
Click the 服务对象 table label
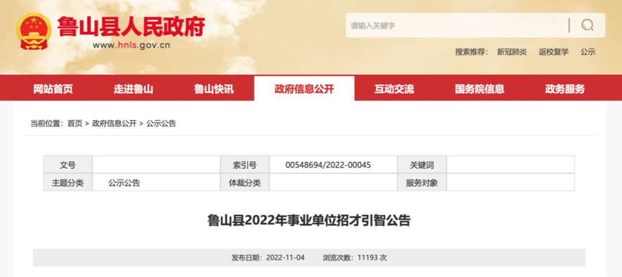pos(422,183)
